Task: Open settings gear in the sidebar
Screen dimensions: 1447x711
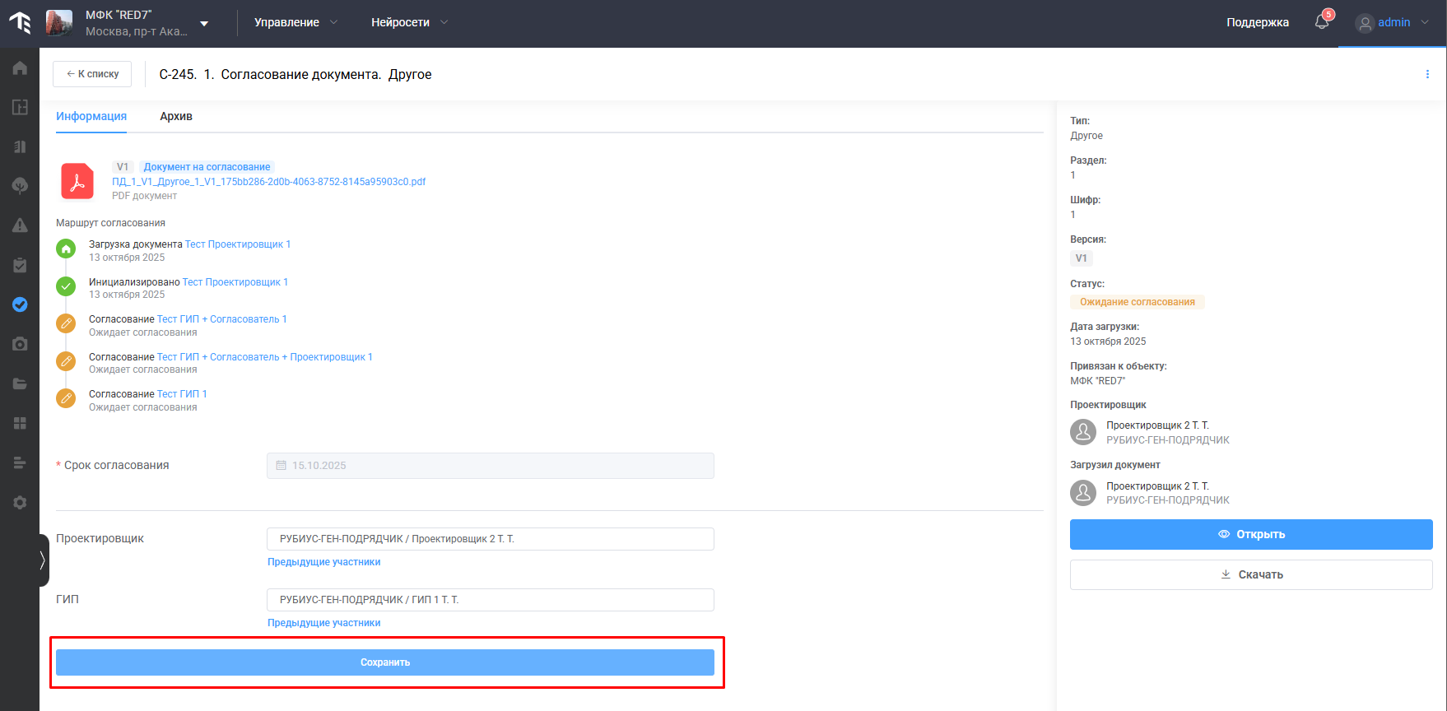Action: coord(20,503)
